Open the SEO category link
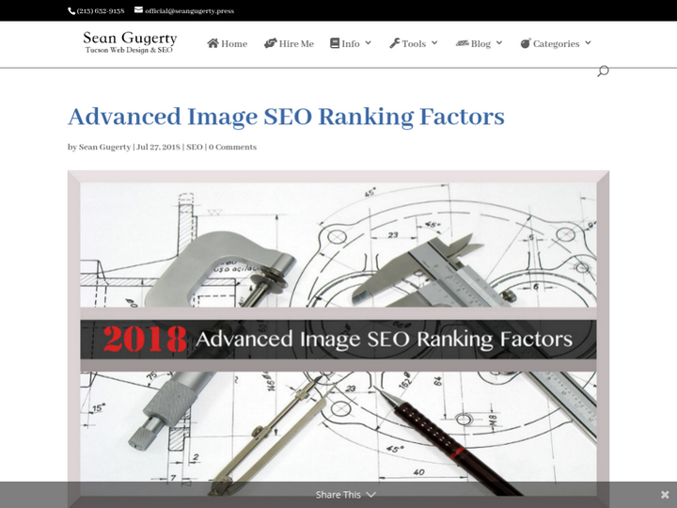The image size is (677, 508). tap(195, 147)
